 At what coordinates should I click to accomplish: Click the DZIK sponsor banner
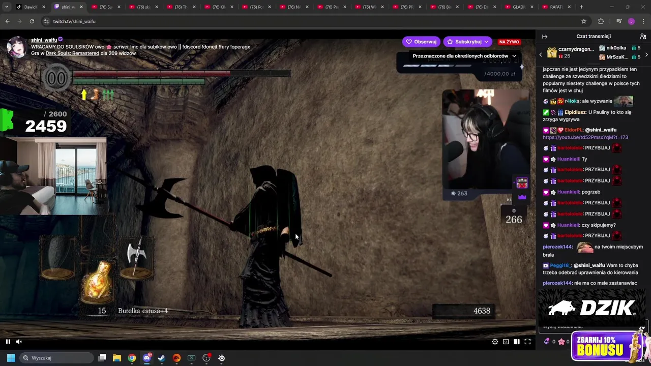point(593,308)
